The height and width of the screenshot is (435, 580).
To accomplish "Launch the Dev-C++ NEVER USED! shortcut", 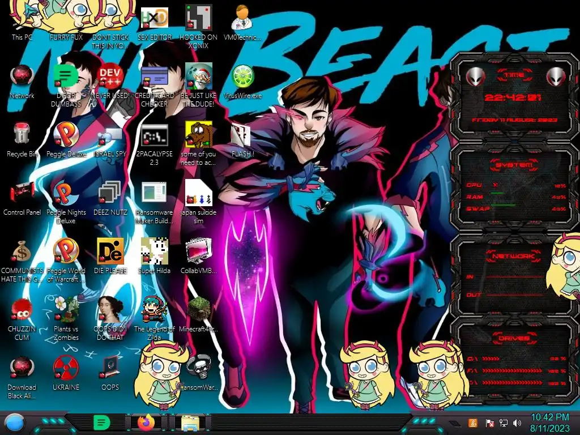I will tap(110, 82).
